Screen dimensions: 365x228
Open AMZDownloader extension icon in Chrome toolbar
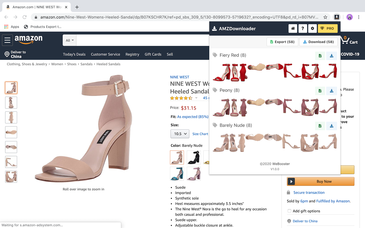[x=337, y=17]
